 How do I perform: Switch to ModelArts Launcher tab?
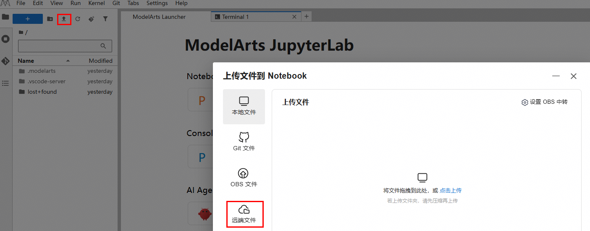click(x=159, y=17)
